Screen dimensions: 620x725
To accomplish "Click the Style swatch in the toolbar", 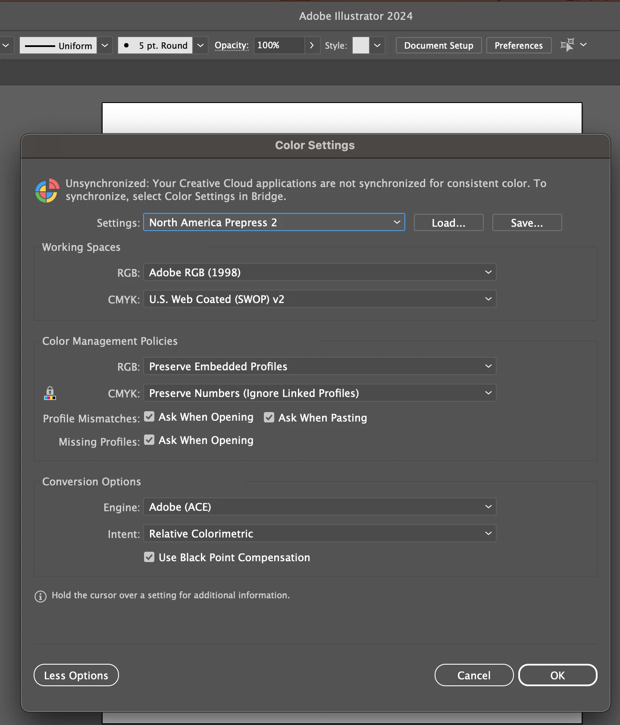I will click(361, 45).
